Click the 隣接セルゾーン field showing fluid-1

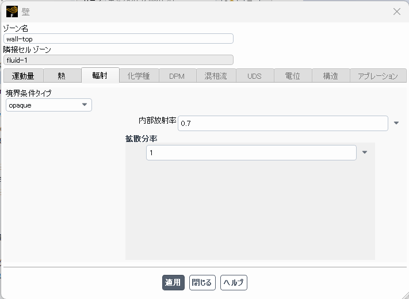click(x=119, y=60)
